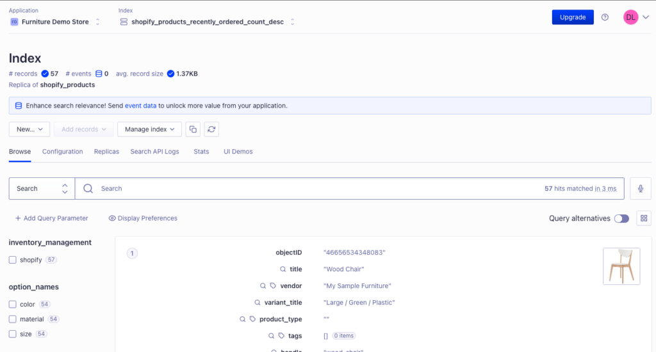656x352 pixels.
Task: Click the searchable magnifier icon beside title
Action: click(x=283, y=269)
